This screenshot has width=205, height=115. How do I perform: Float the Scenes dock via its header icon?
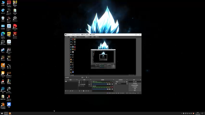pos(77,80)
